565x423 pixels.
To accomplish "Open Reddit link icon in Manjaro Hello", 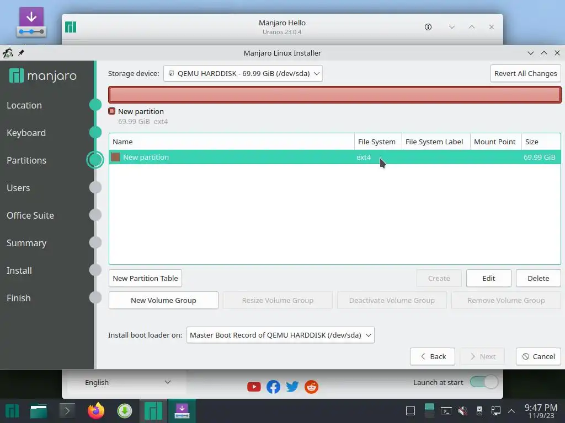I will click(311, 387).
